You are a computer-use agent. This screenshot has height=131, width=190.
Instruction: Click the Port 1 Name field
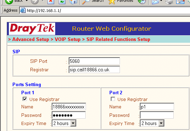coord(69,107)
